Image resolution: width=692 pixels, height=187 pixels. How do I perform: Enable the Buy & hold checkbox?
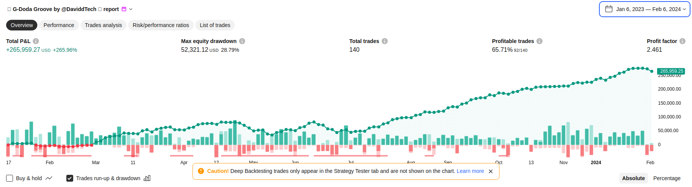tap(10, 178)
